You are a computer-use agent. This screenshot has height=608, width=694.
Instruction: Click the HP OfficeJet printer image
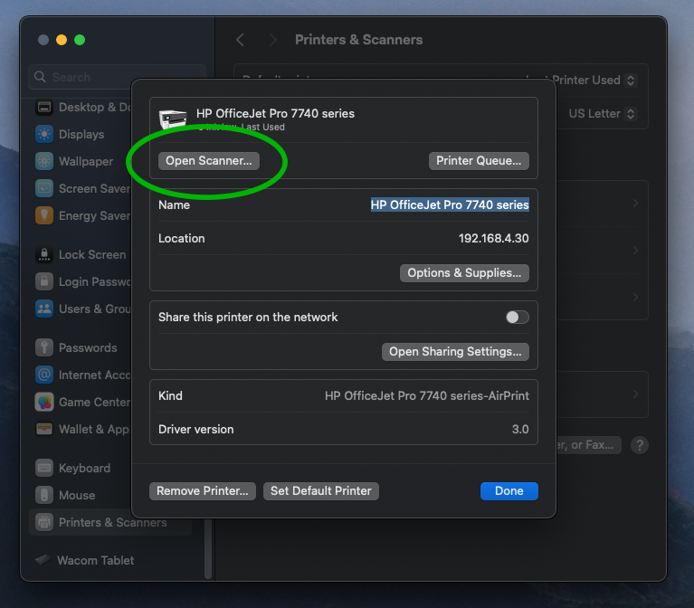173,119
